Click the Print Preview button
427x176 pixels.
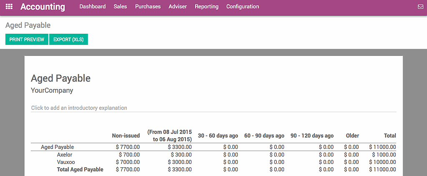pyautogui.click(x=27, y=40)
